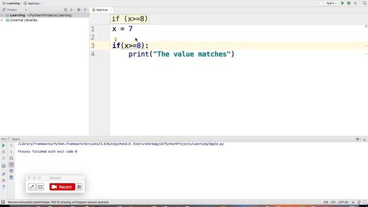368x207 pixels.
Task: Open the UTF-8 encoding selector
Action: click(x=343, y=202)
